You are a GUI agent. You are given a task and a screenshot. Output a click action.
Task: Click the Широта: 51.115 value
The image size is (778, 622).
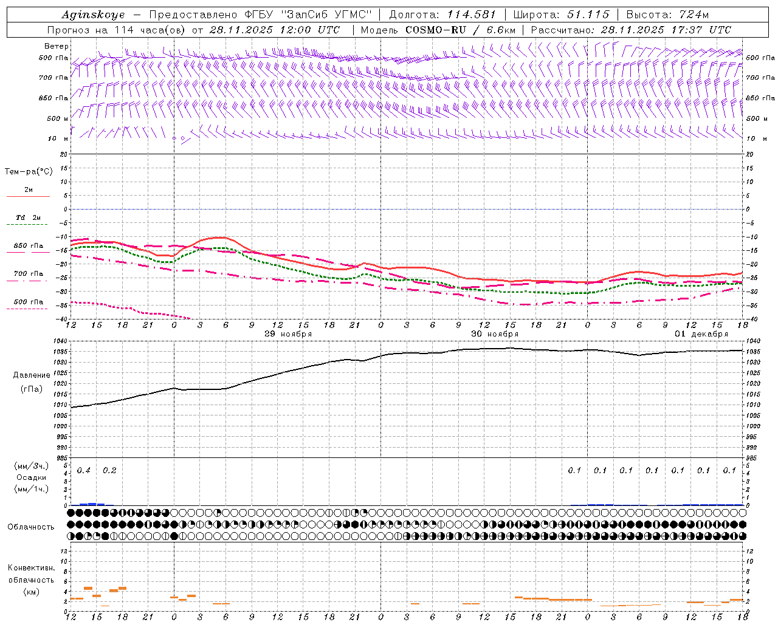561,15
